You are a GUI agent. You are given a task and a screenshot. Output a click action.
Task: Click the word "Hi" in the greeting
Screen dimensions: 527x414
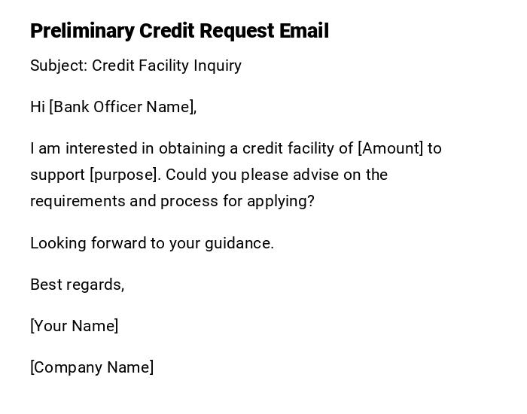pos(38,107)
